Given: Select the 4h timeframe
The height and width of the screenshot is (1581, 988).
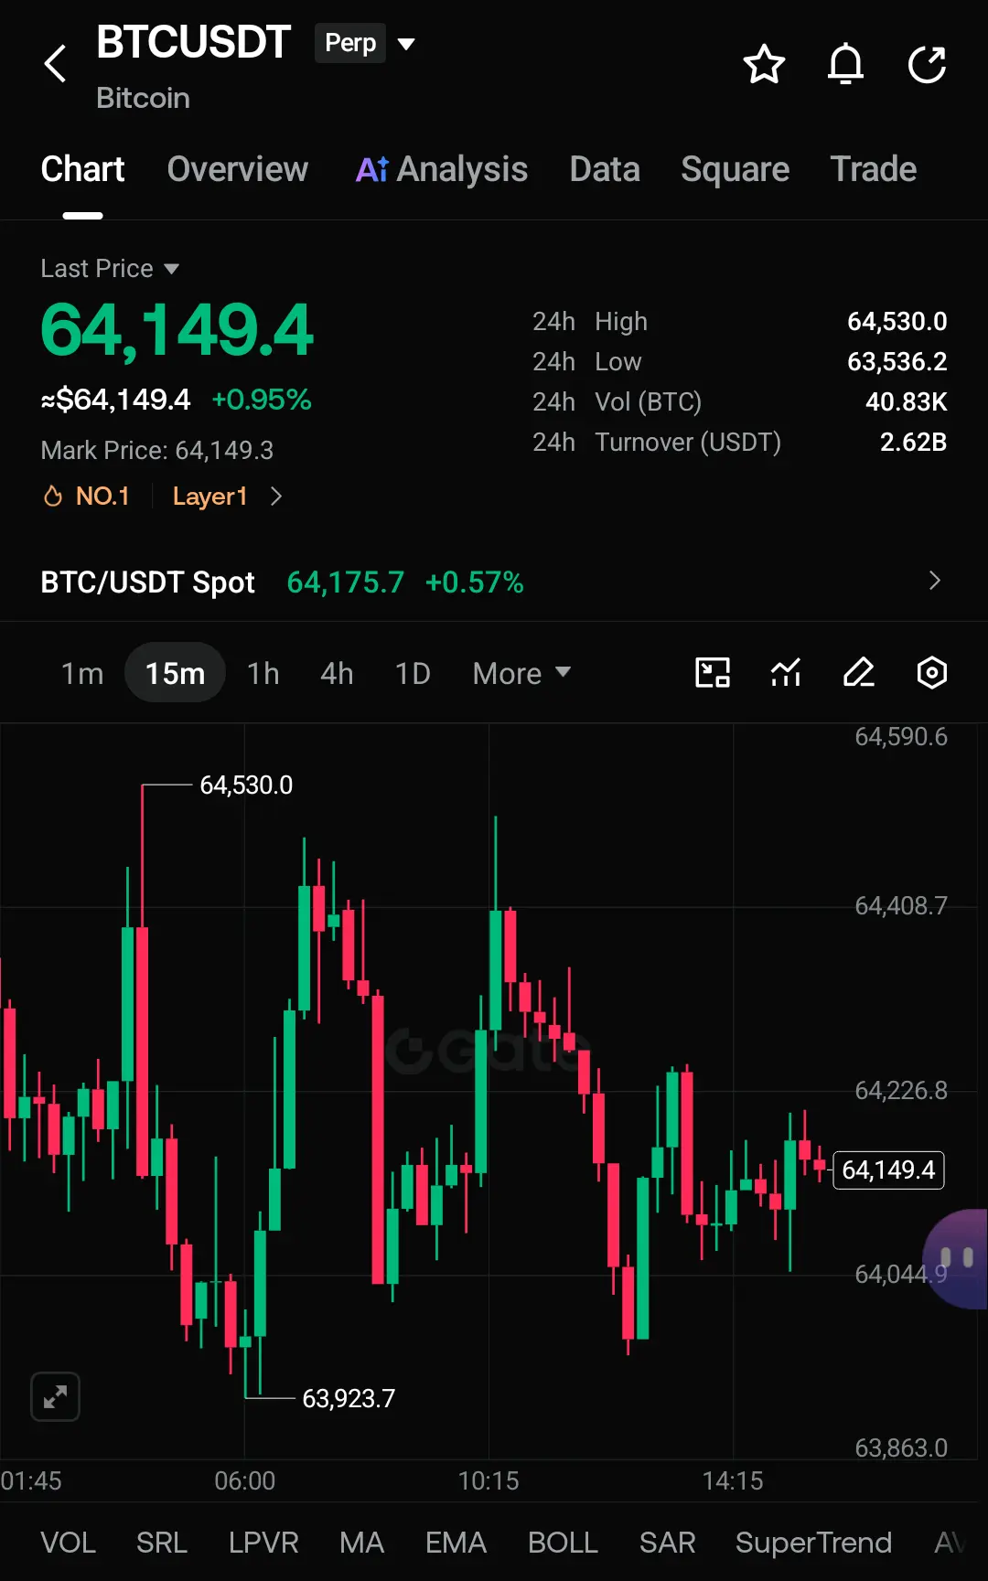Looking at the screenshot, I should click(x=337, y=673).
